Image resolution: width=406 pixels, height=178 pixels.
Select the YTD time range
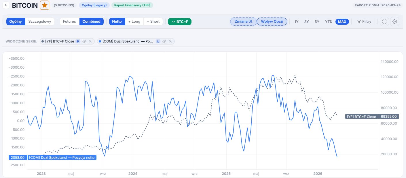(329, 22)
